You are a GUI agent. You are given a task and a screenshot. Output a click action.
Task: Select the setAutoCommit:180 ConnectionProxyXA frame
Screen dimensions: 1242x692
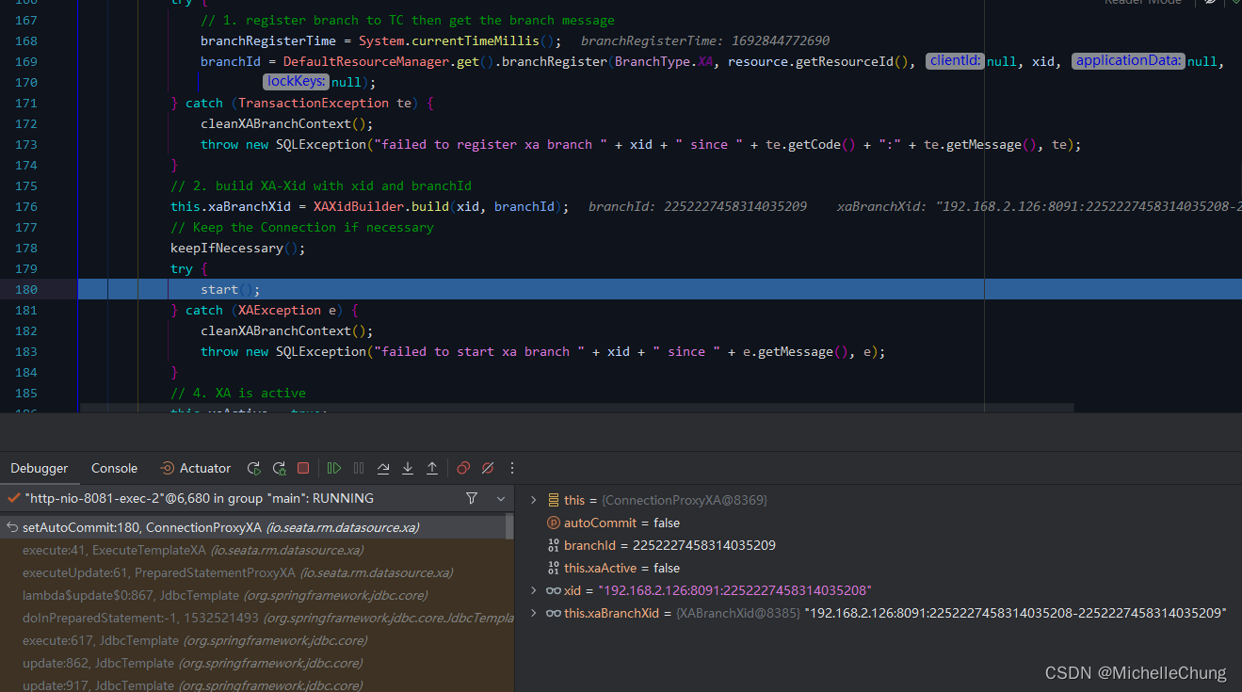253,527
